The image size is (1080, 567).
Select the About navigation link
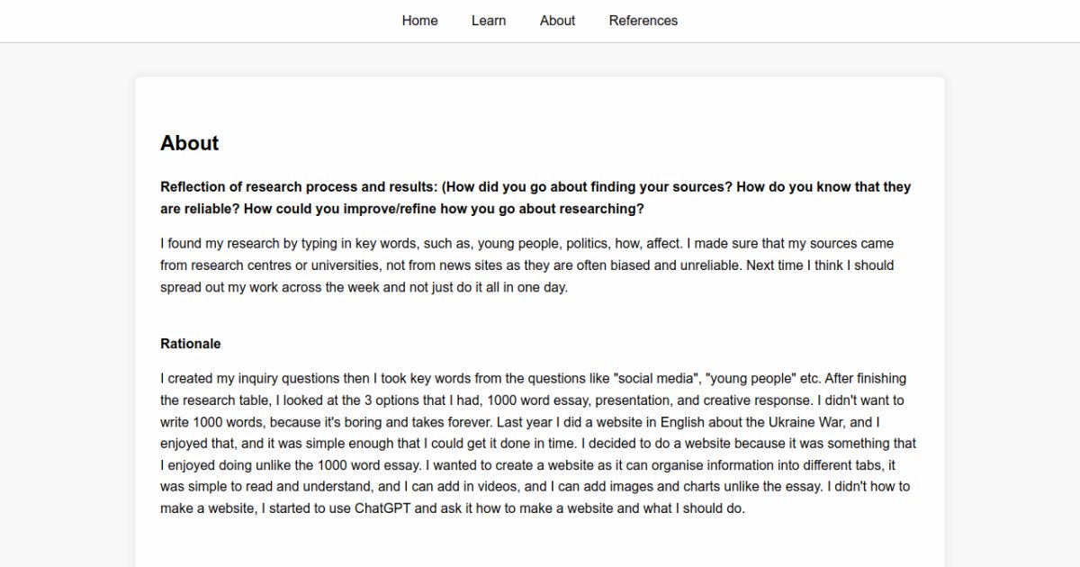click(x=557, y=21)
